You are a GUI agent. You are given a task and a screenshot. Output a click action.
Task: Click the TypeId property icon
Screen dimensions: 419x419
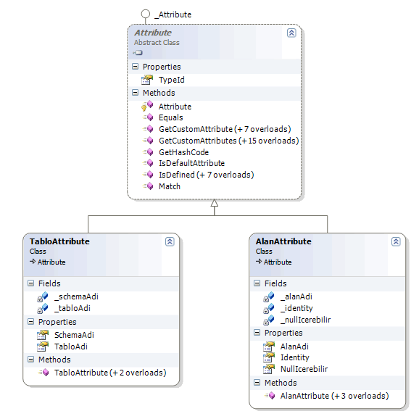pos(147,80)
